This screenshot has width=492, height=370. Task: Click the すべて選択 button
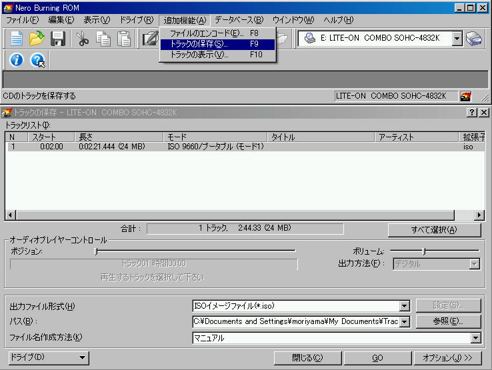tap(435, 230)
